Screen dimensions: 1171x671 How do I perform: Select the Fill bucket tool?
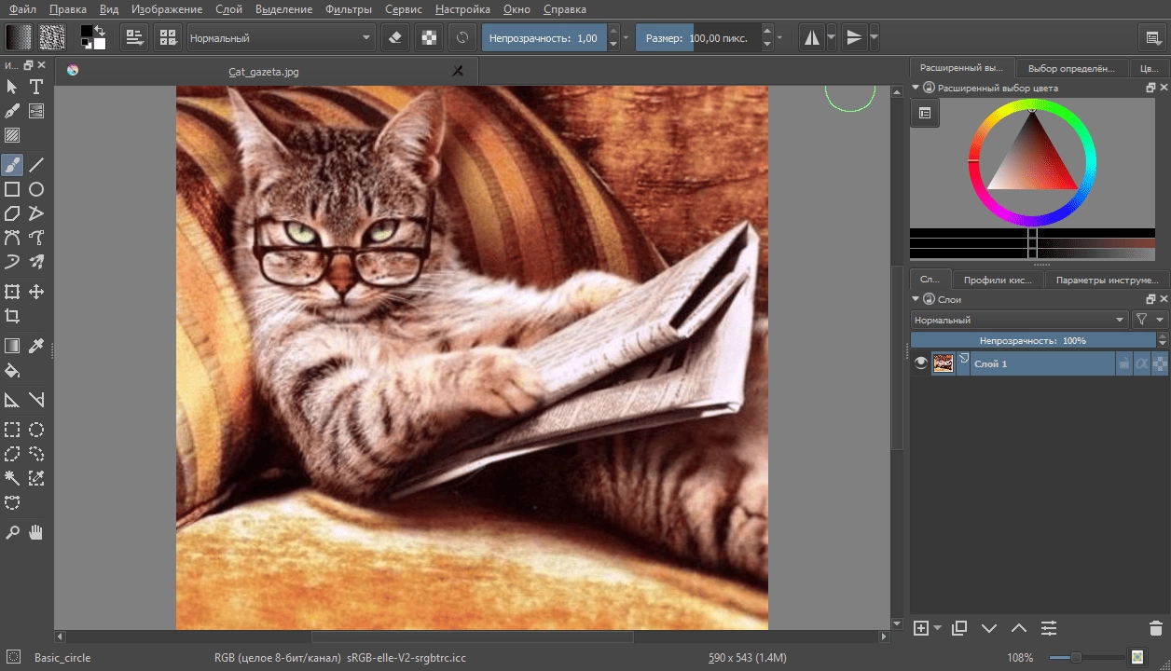[12, 370]
